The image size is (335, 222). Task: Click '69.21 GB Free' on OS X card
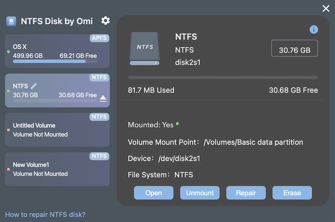coord(78,56)
